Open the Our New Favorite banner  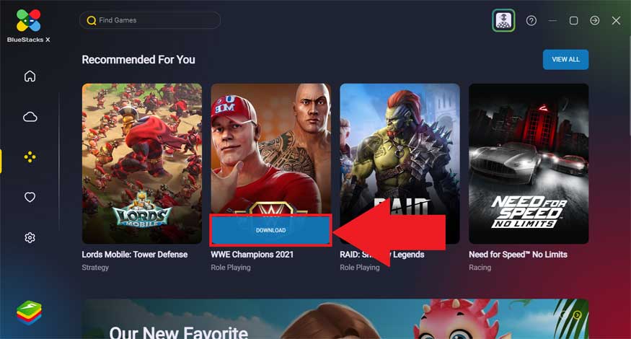[335, 319]
